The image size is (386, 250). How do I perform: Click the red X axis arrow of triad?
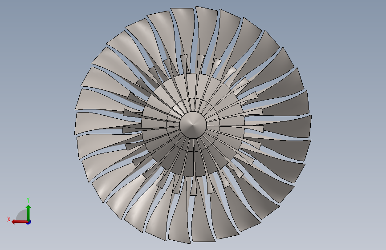pyautogui.click(x=19, y=222)
